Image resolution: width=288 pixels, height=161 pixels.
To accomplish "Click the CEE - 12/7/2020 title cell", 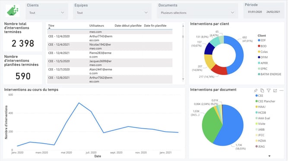I will 59,69.
